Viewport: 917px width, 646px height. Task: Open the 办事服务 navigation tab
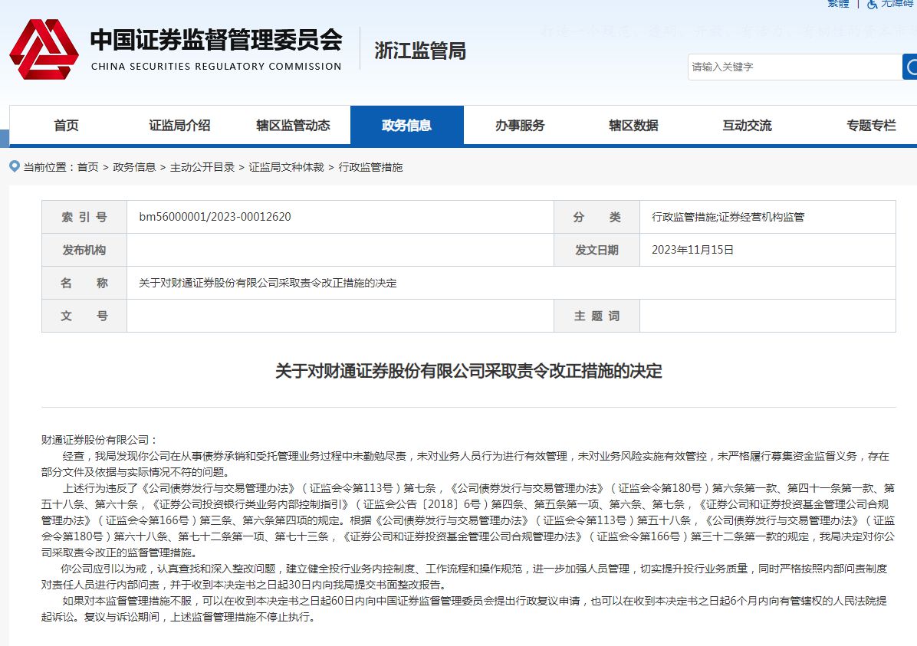coord(520,125)
